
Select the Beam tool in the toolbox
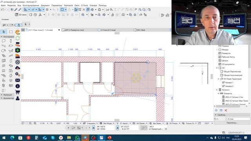(x=4, y=46)
